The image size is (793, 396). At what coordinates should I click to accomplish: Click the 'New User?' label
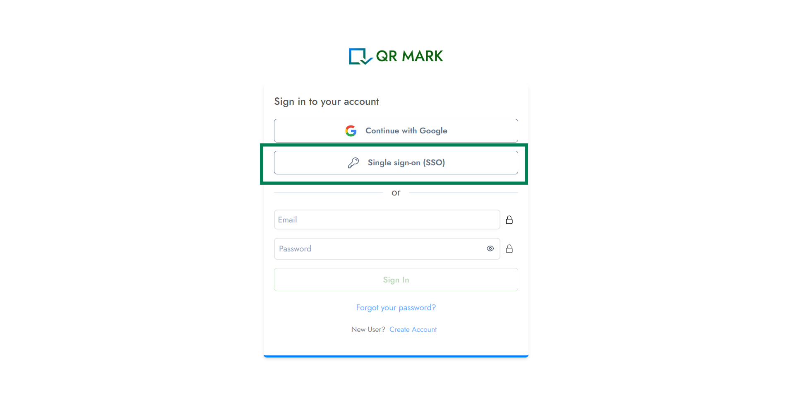[x=368, y=330]
